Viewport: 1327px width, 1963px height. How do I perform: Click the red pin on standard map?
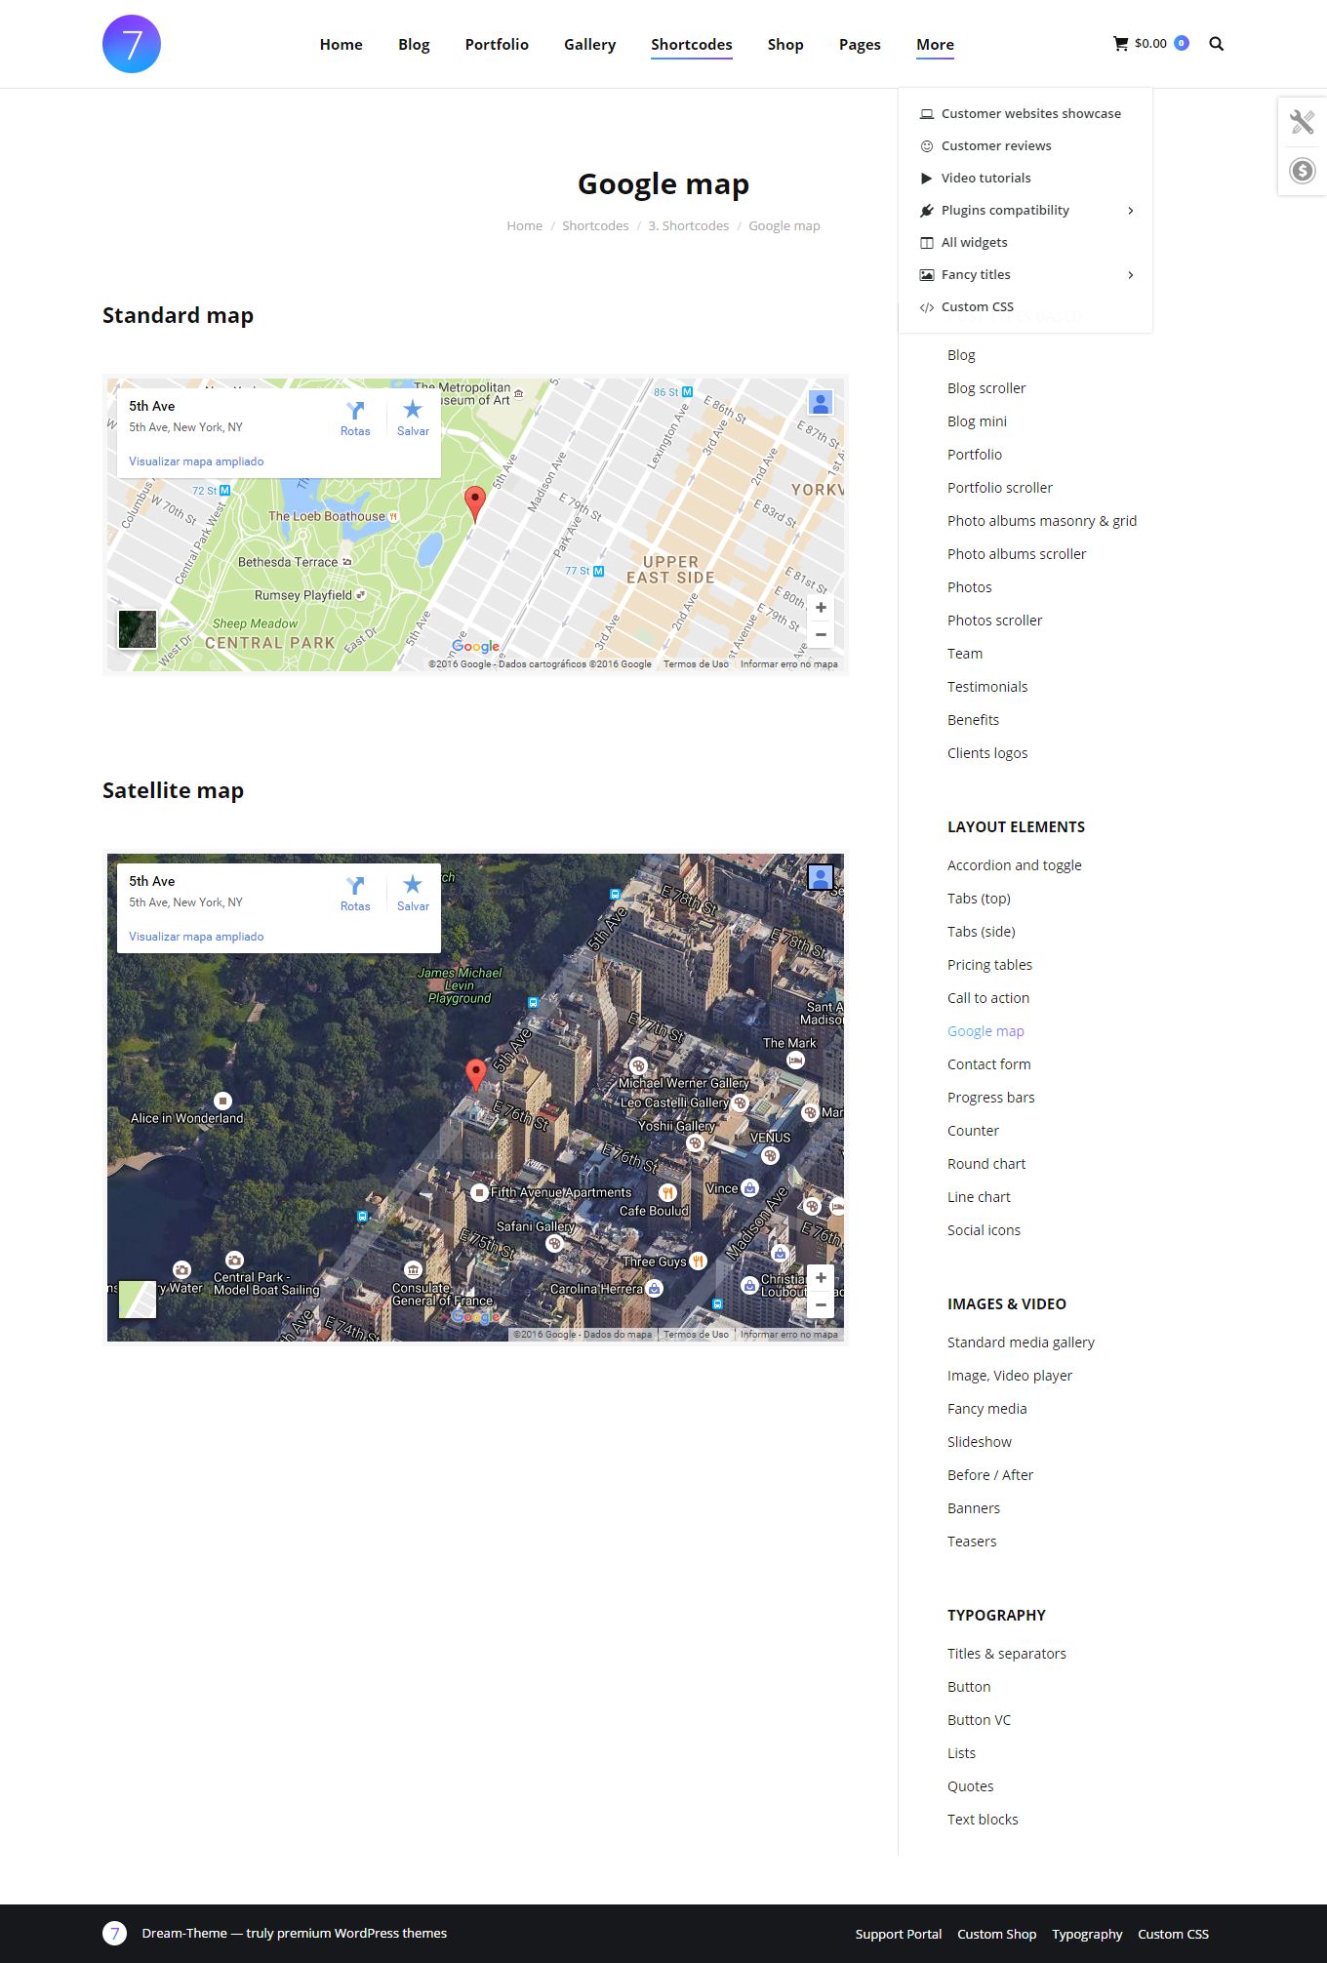coord(475,503)
